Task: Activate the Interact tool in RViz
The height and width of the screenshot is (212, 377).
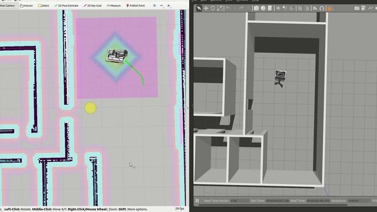Action: (x=27, y=5)
